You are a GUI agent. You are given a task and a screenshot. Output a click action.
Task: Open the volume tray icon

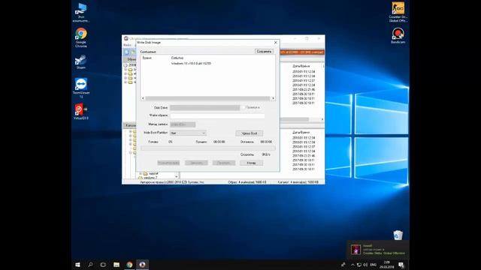pos(365,265)
